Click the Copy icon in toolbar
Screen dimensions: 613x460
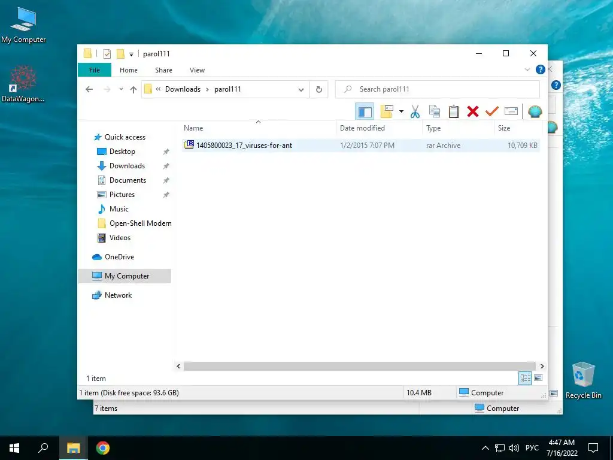point(435,112)
